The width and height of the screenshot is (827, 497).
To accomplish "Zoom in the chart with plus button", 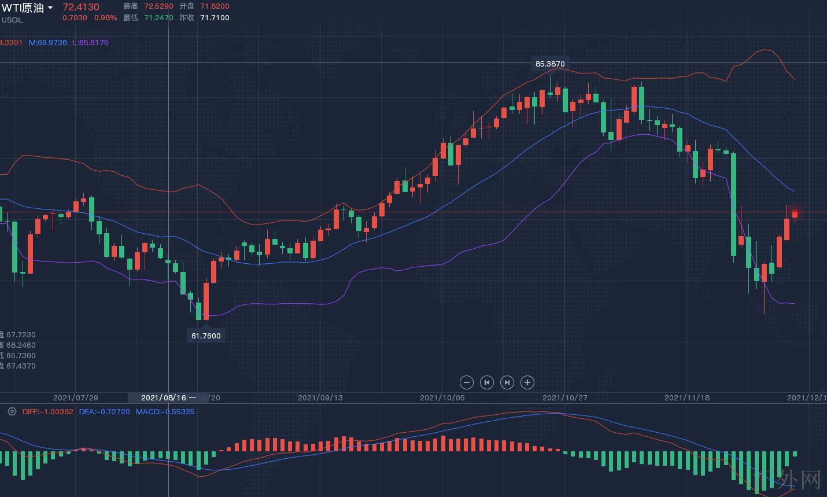I will pos(527,382).
